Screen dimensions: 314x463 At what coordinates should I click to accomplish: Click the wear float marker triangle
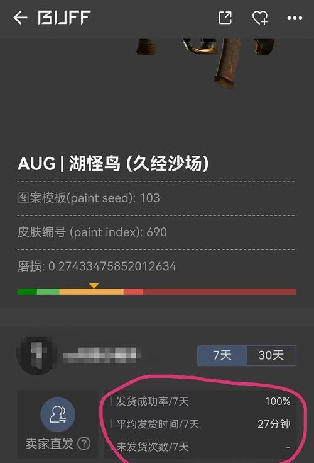94,285
